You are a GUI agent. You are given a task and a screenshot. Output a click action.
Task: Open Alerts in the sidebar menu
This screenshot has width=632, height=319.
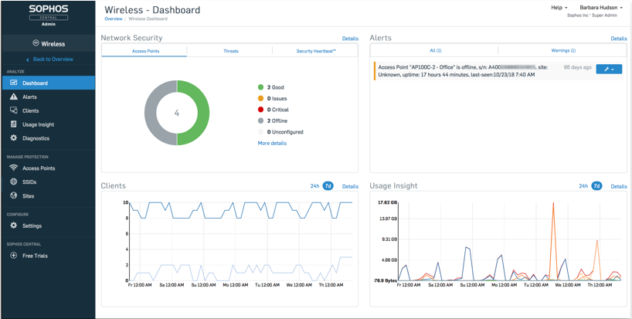pos(49,97)
